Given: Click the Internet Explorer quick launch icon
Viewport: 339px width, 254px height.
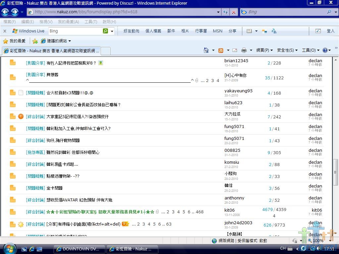Looking at the screenshot, I should tap(32, 249).
